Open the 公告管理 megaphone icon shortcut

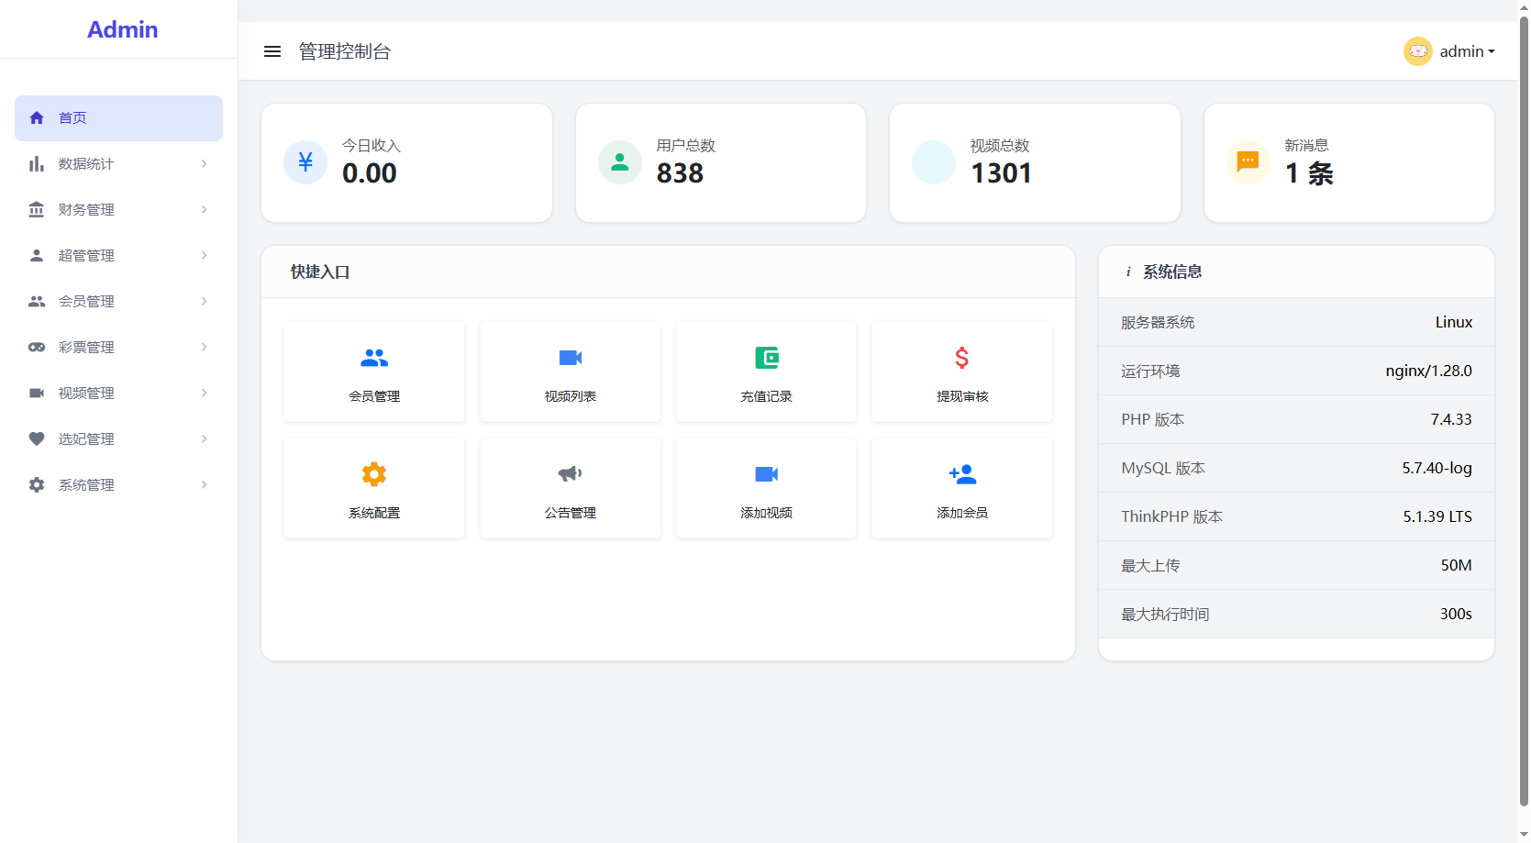[571, 474]
